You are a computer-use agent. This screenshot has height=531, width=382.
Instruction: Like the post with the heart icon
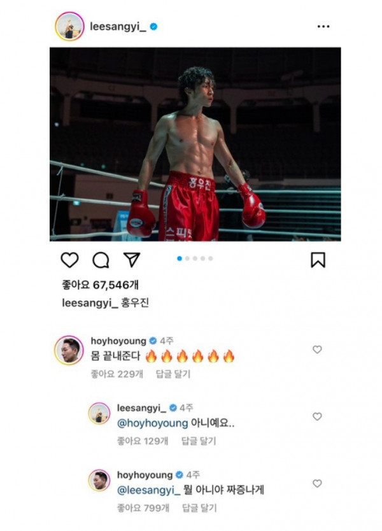pos(69,260)
